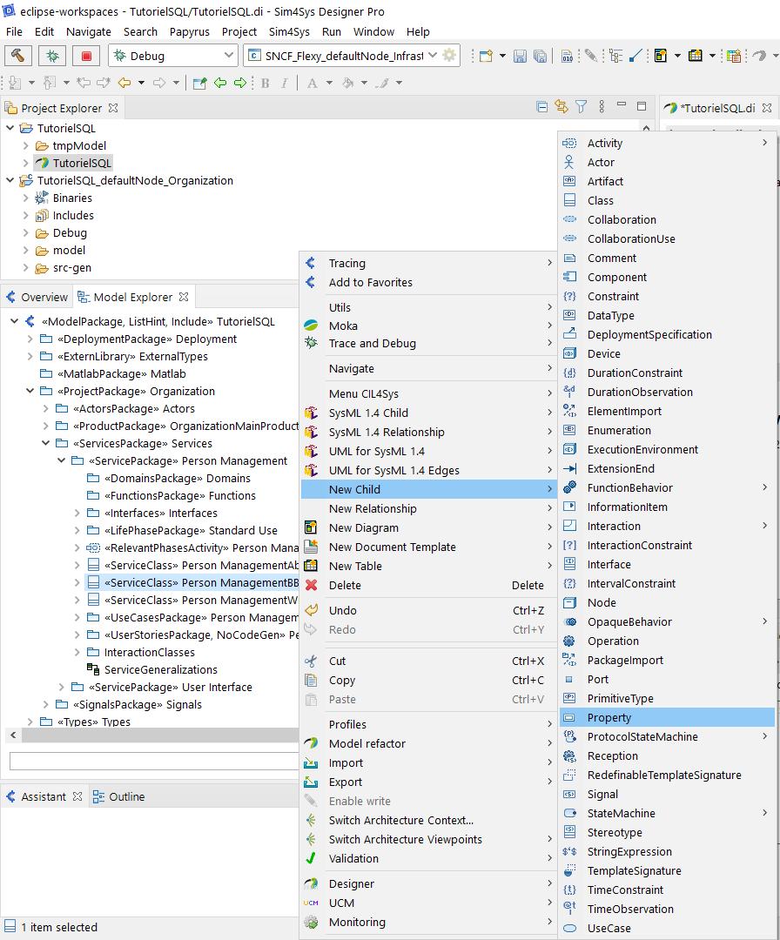Choose Property in the New Child submenu
Image resolution: width=780 pixels, height=940 pixels.
click(x=668, y=717)
